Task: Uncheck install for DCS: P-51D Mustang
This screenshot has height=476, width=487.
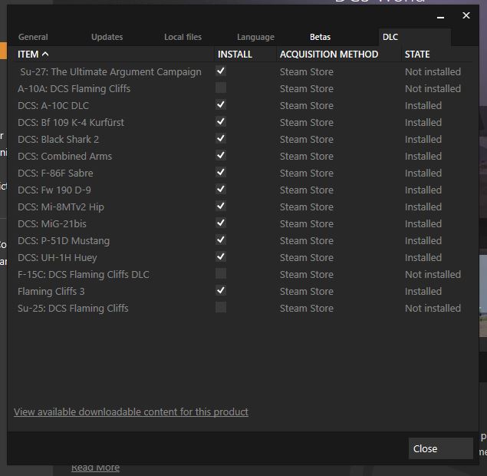Action: (221, 240)
